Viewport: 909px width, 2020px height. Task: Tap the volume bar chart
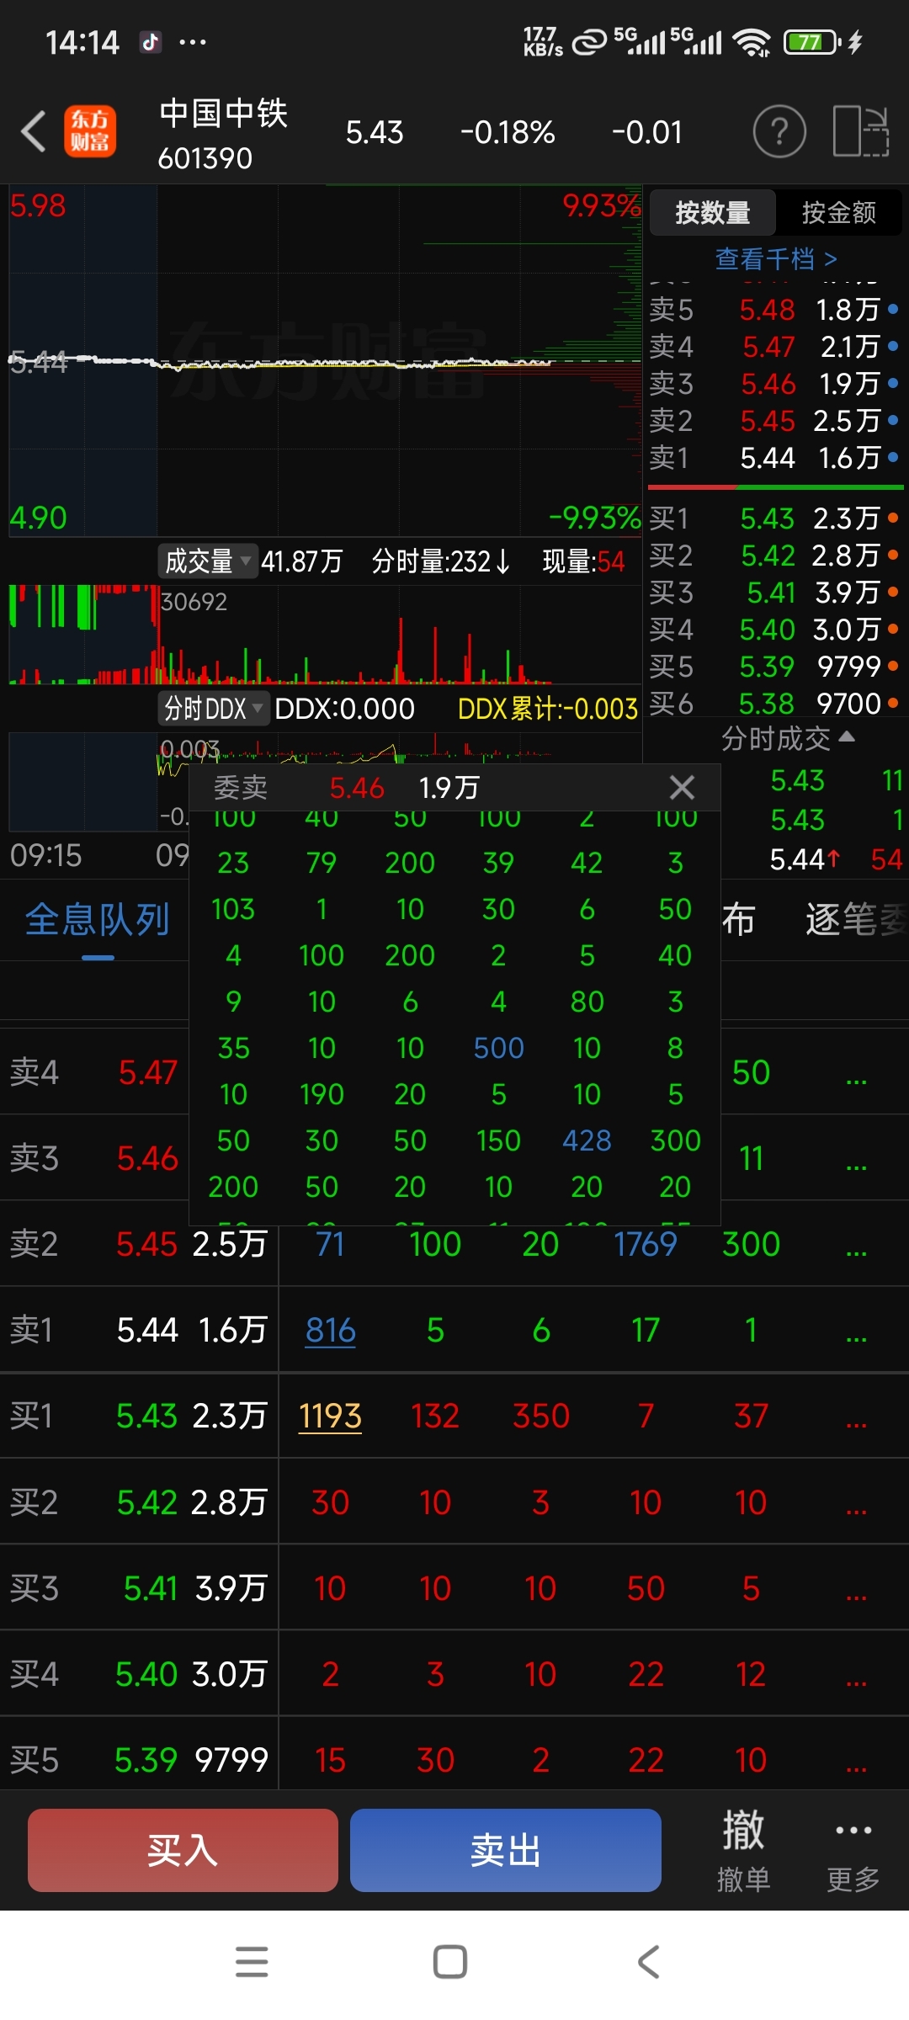(325, 634)
